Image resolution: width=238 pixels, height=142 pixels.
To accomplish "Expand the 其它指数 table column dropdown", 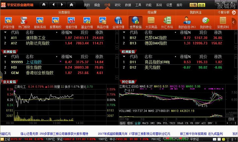I will pos(124,57).
